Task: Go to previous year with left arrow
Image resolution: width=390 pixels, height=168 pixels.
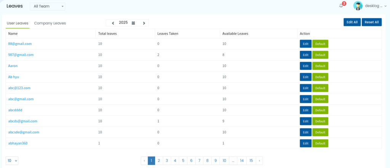Action: (113, 23)
